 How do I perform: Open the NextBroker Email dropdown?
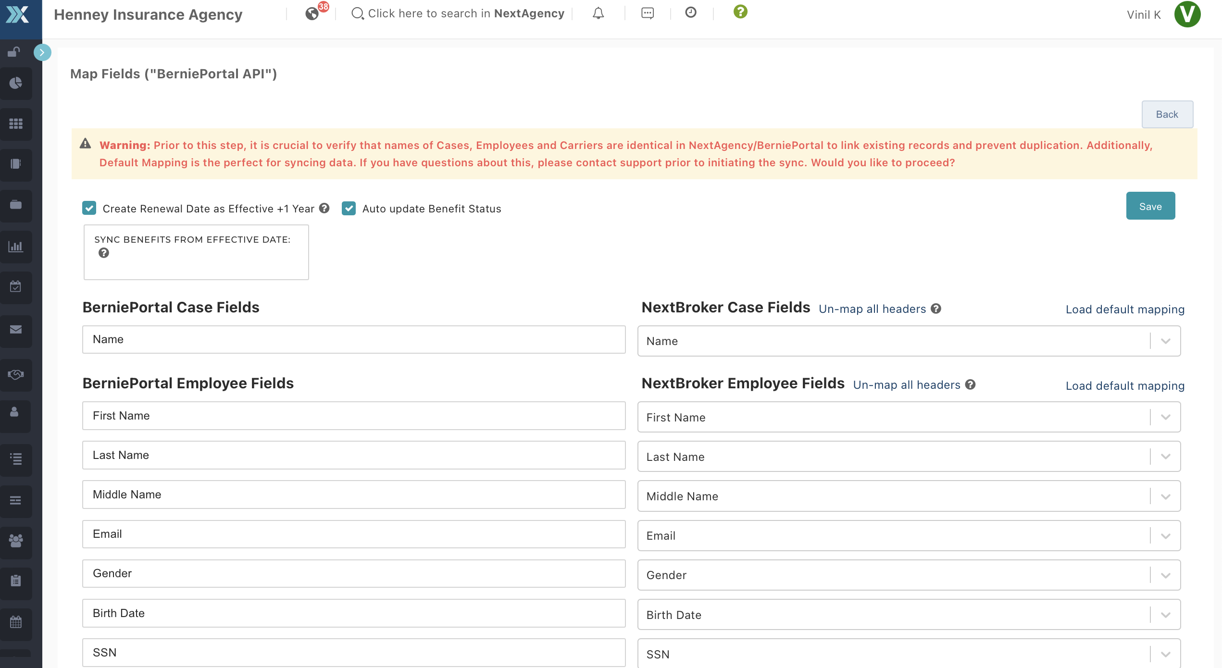point(909,535)
